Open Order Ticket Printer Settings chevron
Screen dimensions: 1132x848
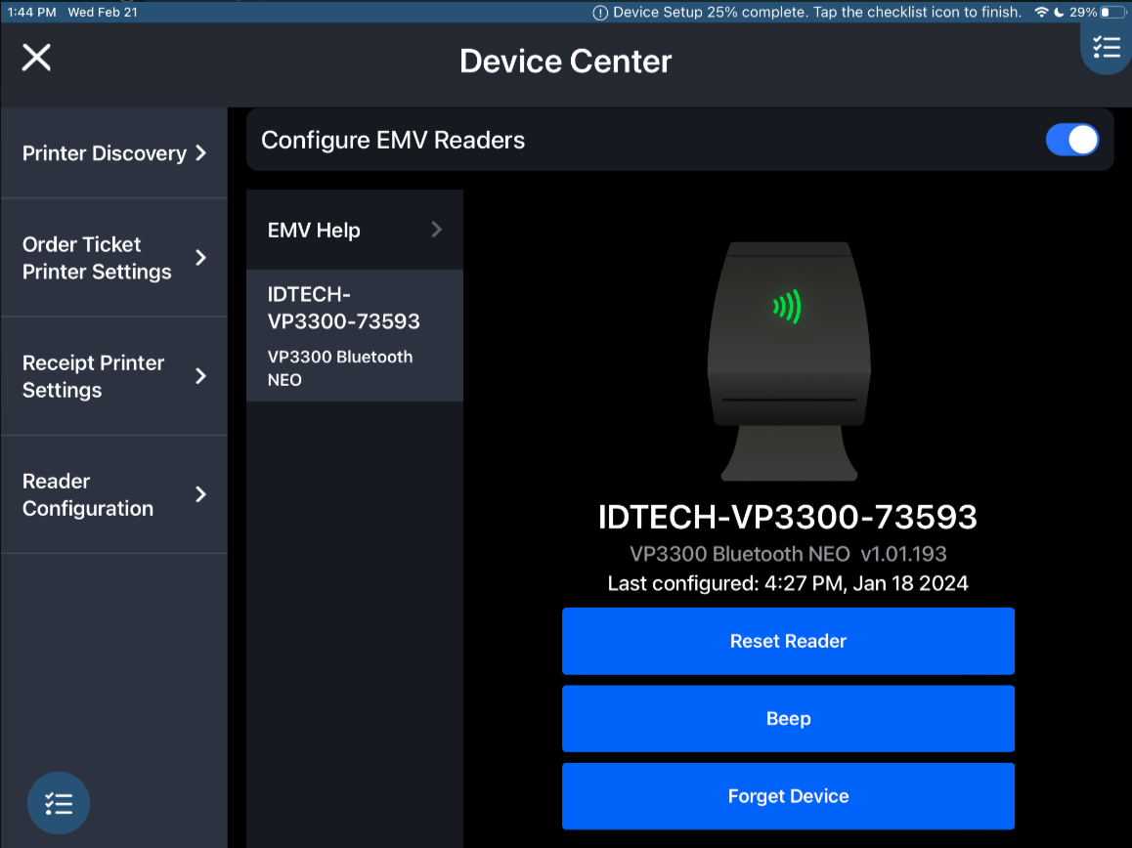pyautogui.click(x=199, y=258)
